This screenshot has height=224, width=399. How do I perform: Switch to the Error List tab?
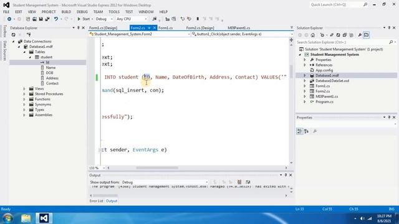96,201
